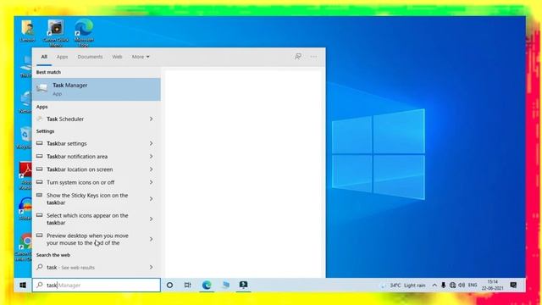The width and height of the screenshot is (542, 305).
Task: Open Taskbar notification area setting
Action: [x=96, y=156]
